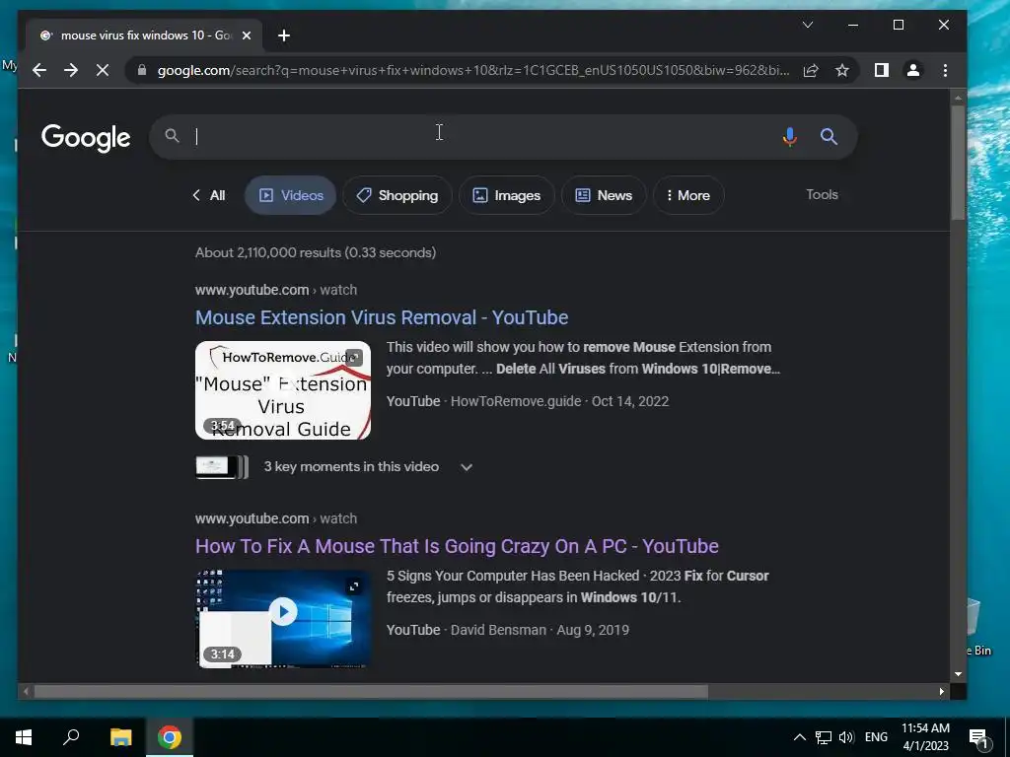Screen dimensions: 1010x757
Task: Click the key moments preview thumbnail
Action: (222, 467)
